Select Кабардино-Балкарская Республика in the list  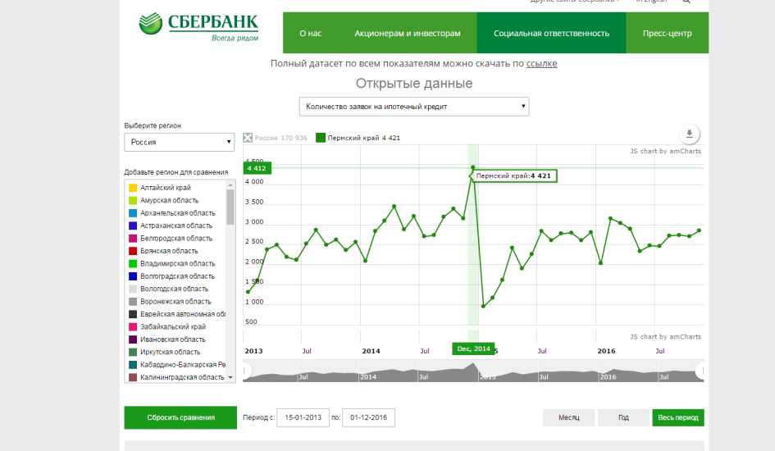click(x=176, y=365)
